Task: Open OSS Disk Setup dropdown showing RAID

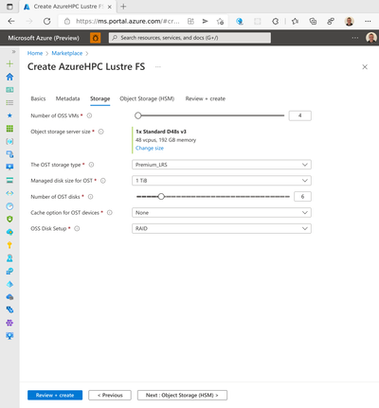Action: tap(222, 228)
